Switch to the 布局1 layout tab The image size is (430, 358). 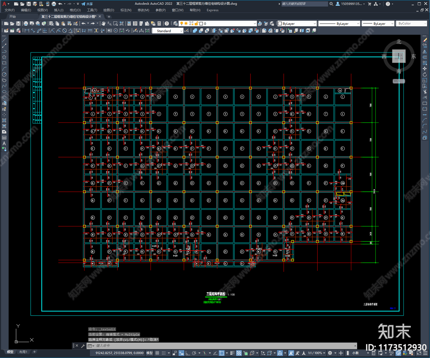click(x=23, y=352)
